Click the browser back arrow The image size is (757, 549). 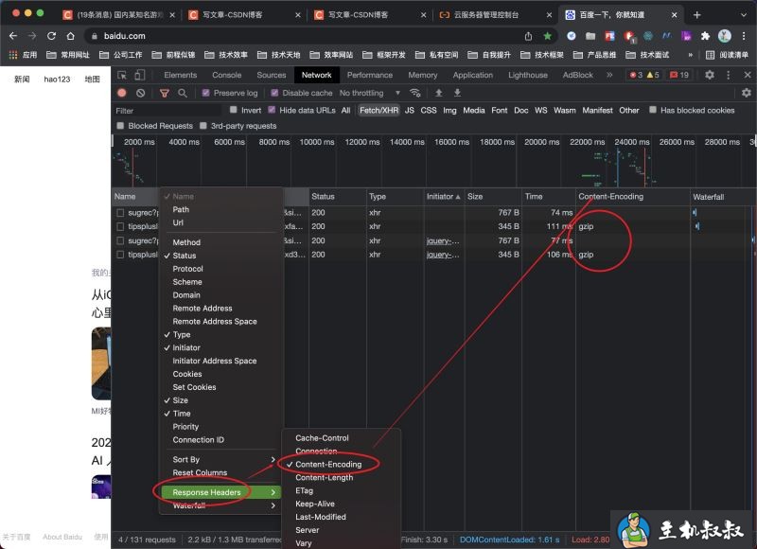pos(13,36)
